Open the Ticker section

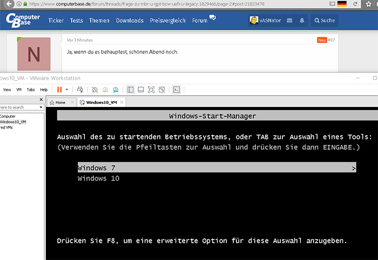coord(56,21)
